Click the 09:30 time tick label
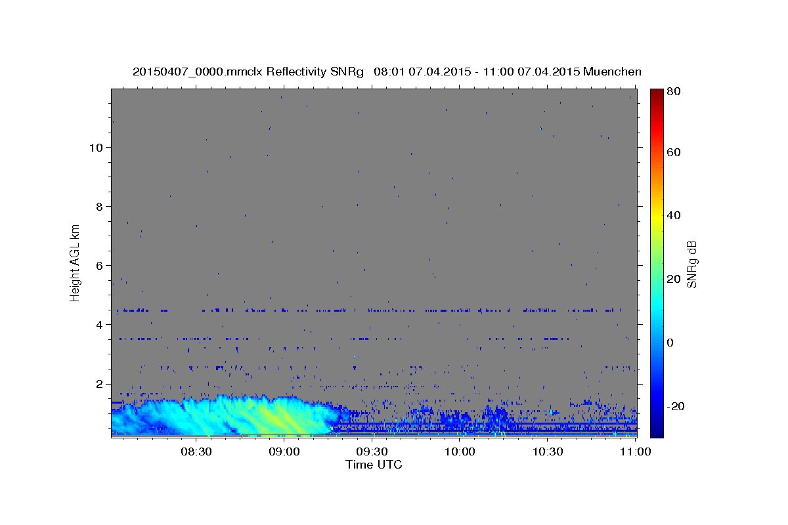 tap(372, 451)
